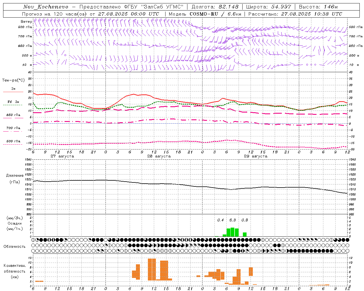Image resolution: width=364 pixels, height=291 pixels.
Task: Click the 0.9 precipitation total value
Action: (245, 220)
